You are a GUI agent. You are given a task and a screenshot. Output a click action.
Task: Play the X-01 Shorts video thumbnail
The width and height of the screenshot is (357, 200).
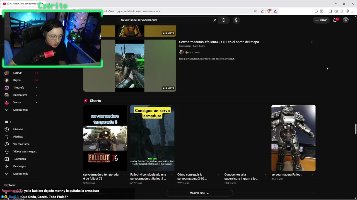point(130,66)
